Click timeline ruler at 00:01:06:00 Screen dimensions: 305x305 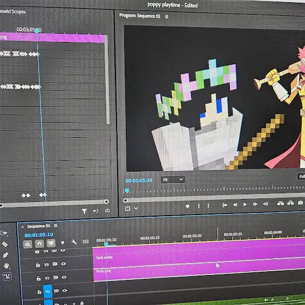point(273,233)
